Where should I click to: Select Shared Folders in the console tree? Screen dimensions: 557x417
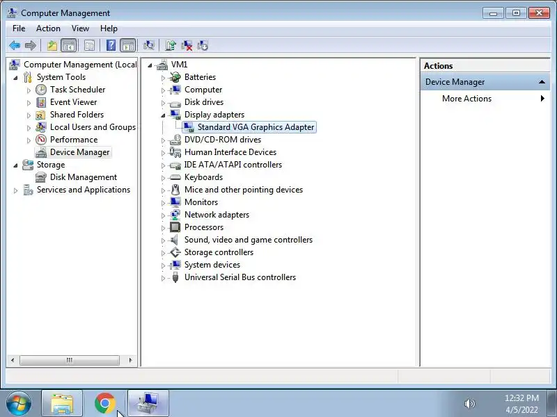point(77,115)
